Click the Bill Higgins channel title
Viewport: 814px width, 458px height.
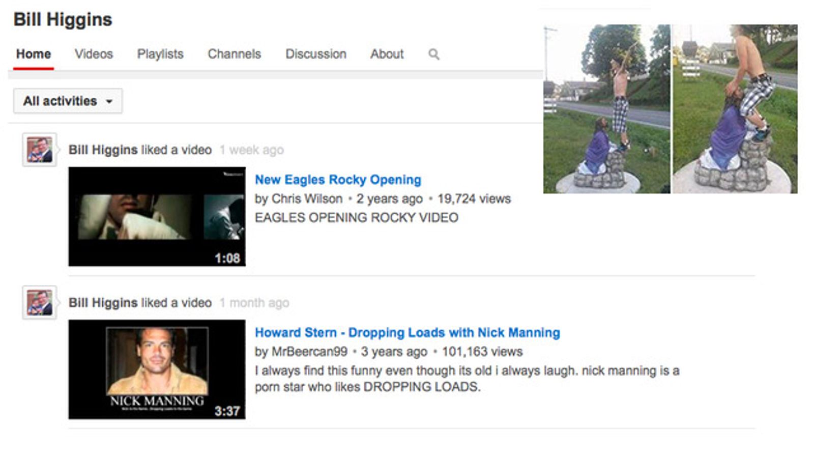pyautogui.click(x=63, y=19)
